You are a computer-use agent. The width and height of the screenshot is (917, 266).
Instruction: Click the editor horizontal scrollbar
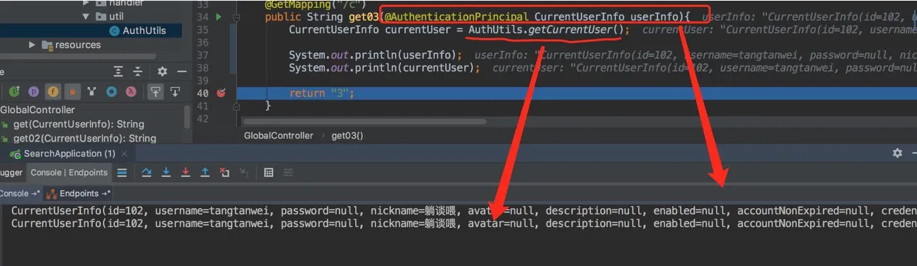[x=364, y=122]
